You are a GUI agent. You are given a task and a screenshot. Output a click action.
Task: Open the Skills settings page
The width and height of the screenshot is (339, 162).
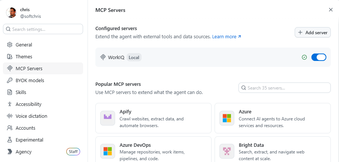[43, 92]
